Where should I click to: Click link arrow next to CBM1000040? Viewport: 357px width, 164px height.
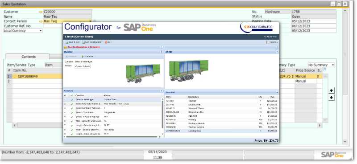(15, 76)
